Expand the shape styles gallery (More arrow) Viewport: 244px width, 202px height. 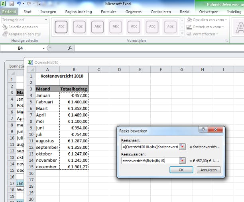[x=182, y=34]
